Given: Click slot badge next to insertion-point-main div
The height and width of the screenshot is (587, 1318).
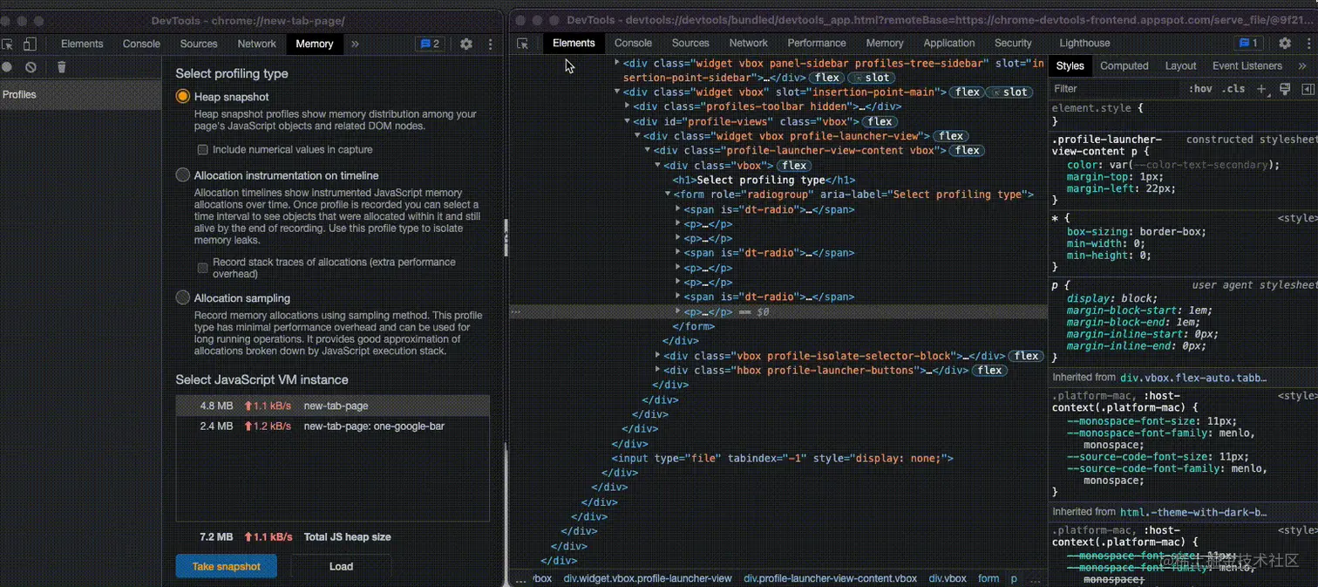Looking at the screenshot, I should click(x=1009, y=92).
